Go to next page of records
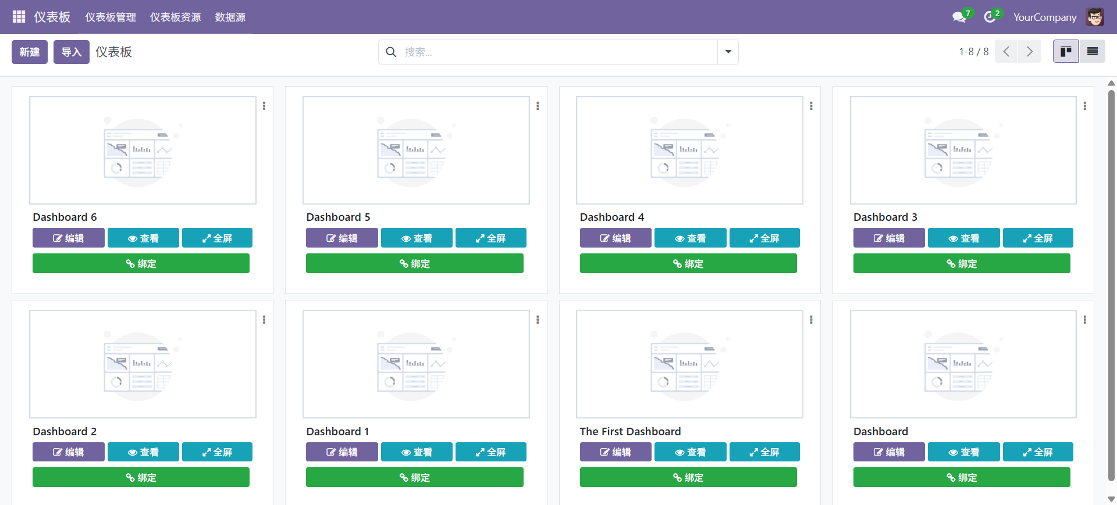The width and height of the screenshot is (1117, 505). (x=1030, y=52)
